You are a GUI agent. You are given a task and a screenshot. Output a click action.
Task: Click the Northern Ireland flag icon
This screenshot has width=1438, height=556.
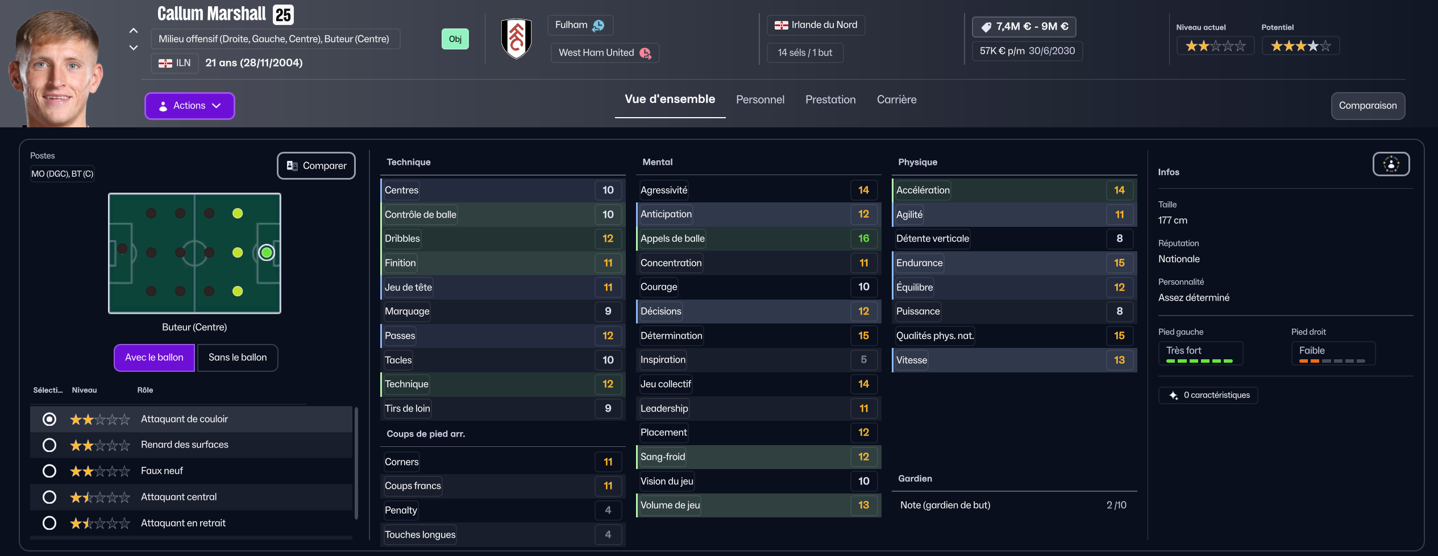(x=782, y=25)
